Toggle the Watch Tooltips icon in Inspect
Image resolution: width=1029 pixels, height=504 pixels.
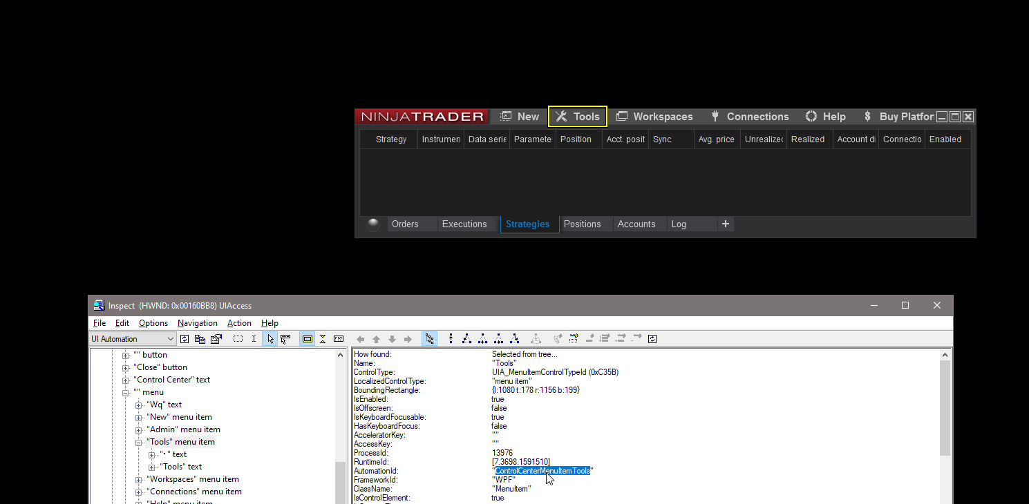(x=285, y=339)
